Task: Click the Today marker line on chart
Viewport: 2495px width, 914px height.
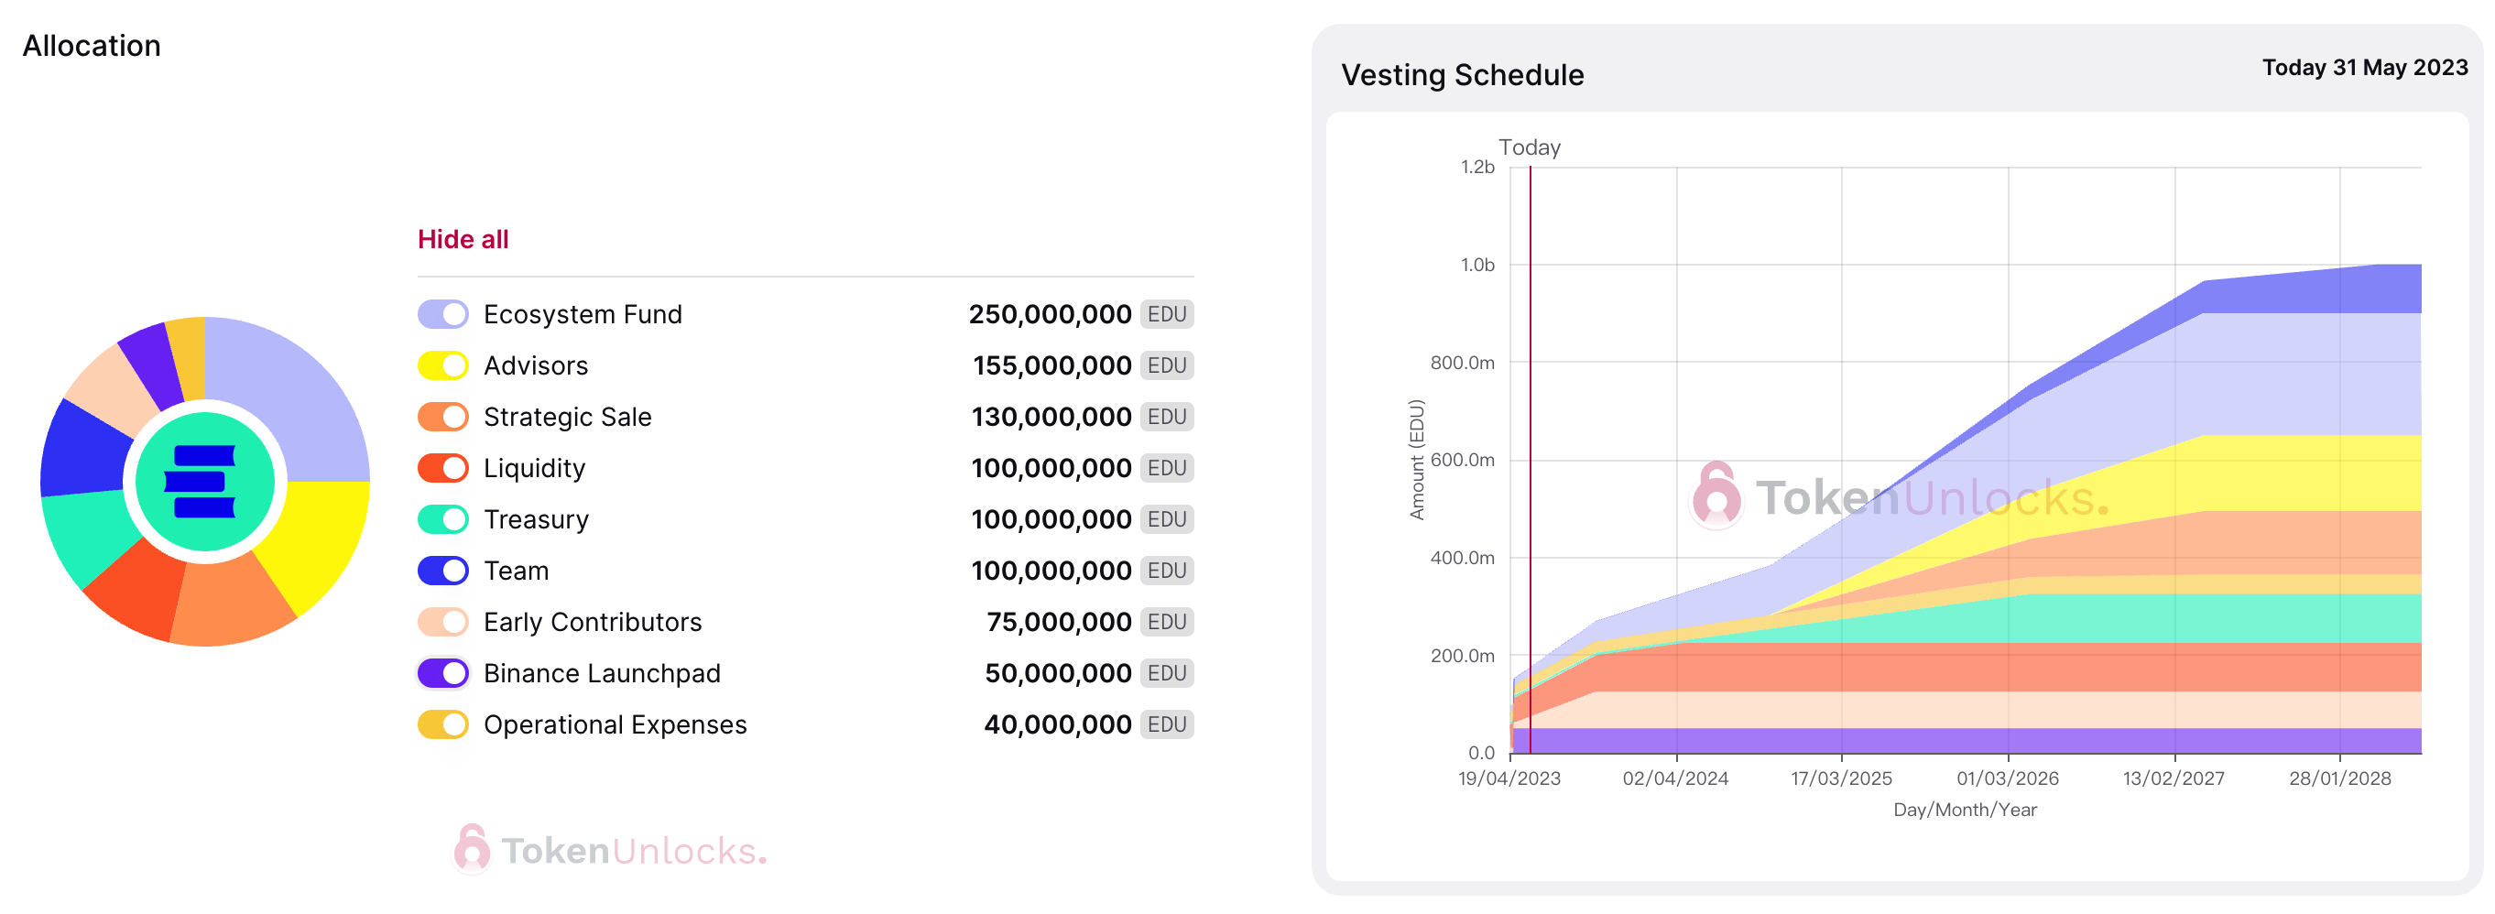Action: (x=1531, y=460)
